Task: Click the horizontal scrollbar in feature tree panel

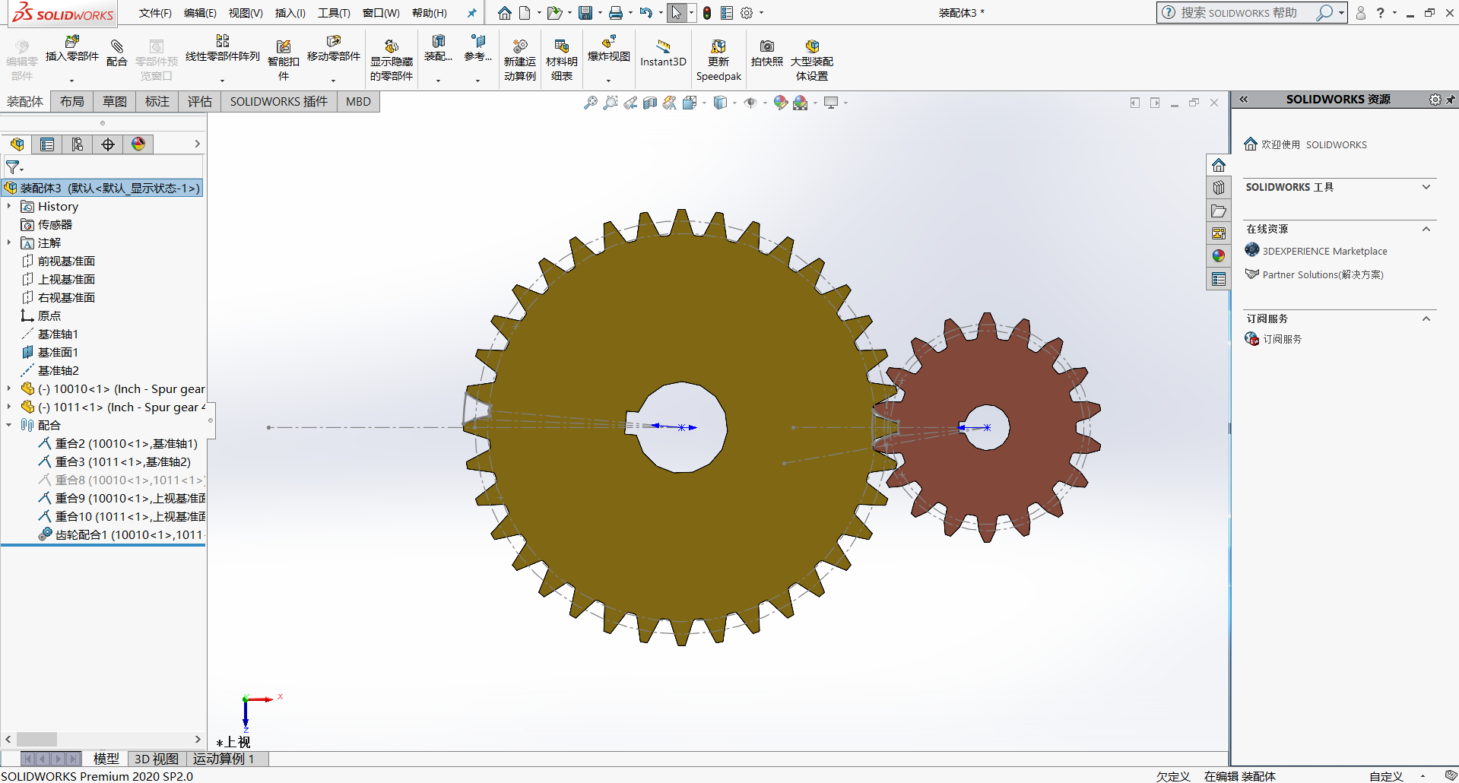Action: [36, 739]
